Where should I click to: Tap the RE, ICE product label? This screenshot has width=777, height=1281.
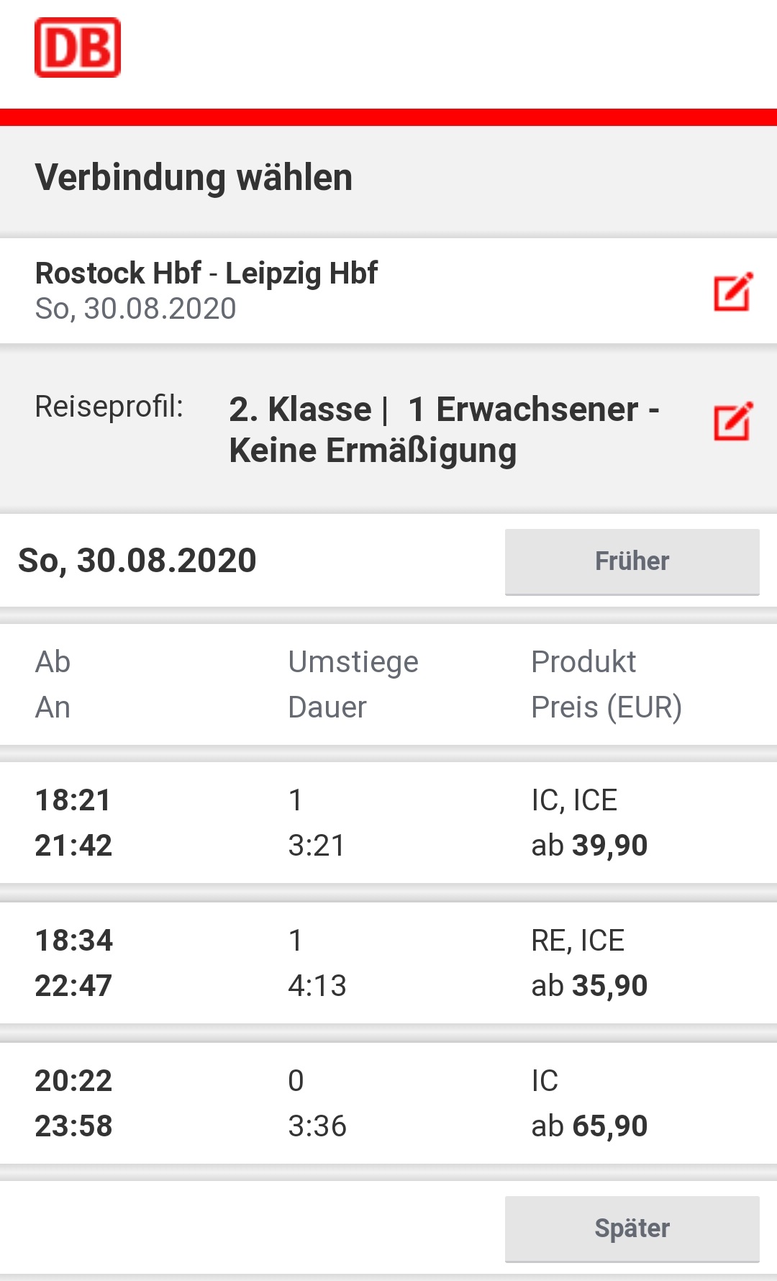(578, 941)
